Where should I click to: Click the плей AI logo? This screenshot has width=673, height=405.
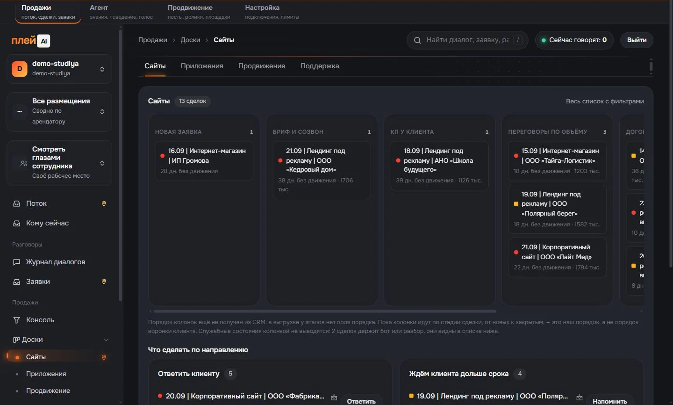tap(30, 41)
